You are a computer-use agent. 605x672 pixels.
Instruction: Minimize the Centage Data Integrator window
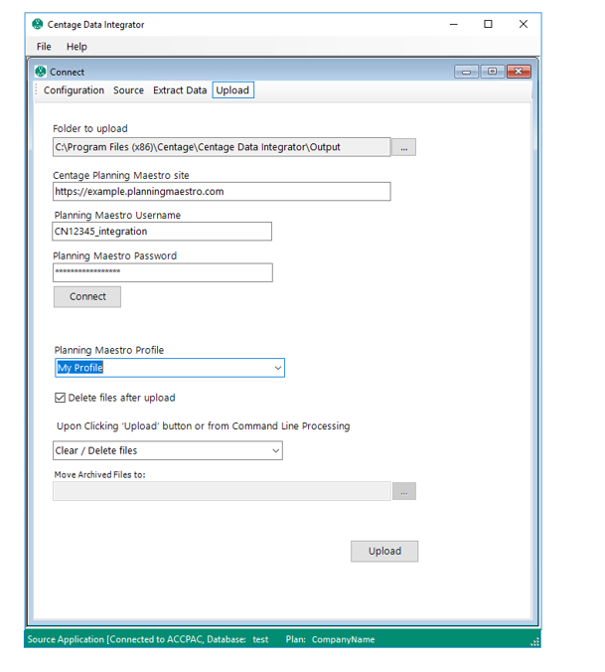pos(454,24)
